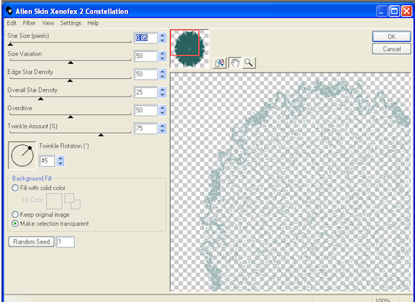Increase Overall Star Density using the spinner
The image size is (415, 302).
point(162,90)
